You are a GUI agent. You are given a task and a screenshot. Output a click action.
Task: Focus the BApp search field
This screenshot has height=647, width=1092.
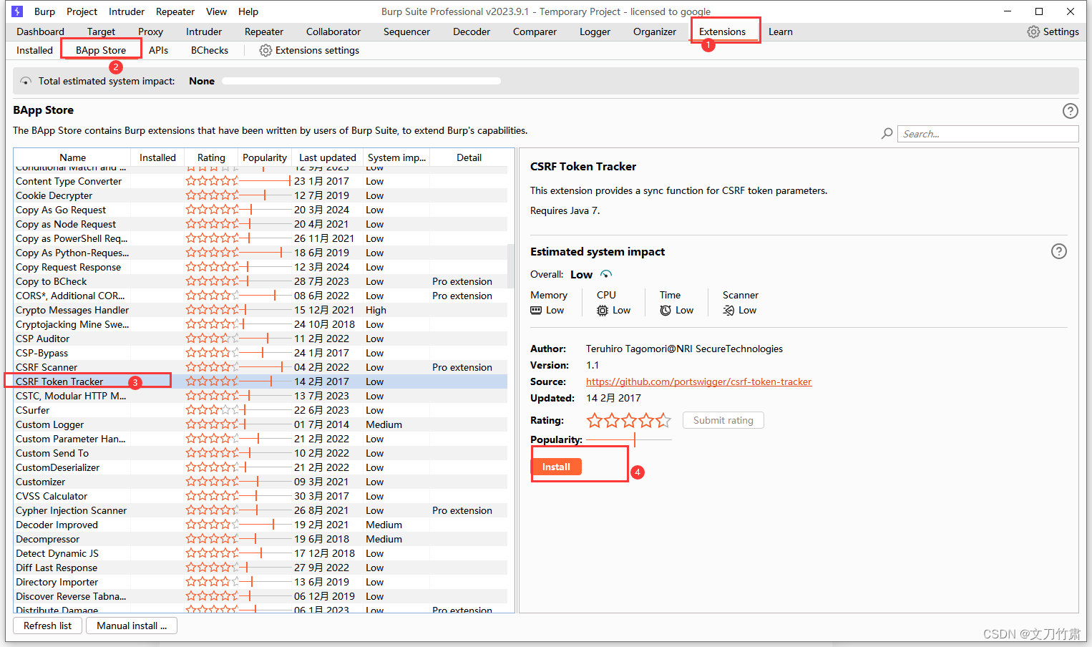pyautogui.click(x=988, y=134)
